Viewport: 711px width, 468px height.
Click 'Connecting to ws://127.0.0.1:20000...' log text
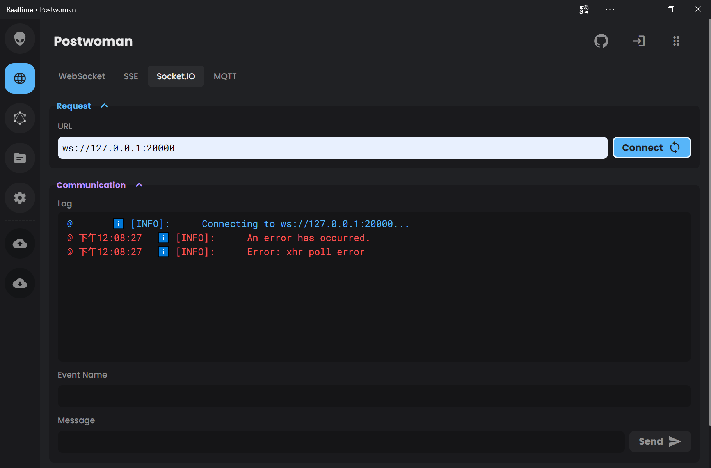pyautogui.click(x=306, y=224)
